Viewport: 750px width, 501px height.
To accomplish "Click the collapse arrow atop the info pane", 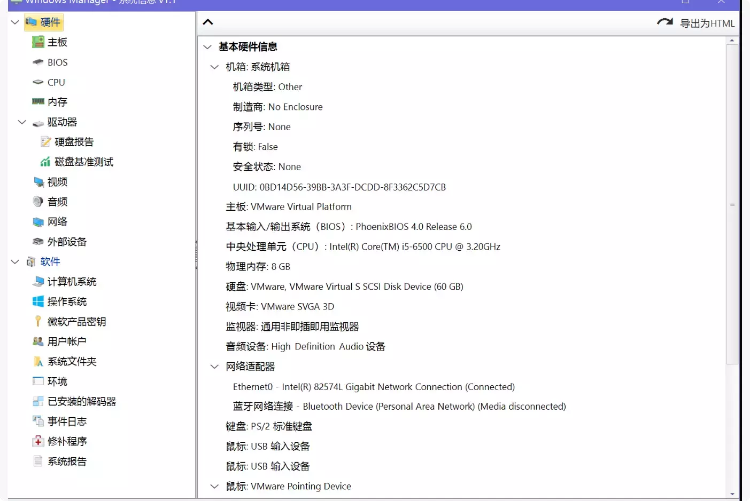I will point(208,22).
